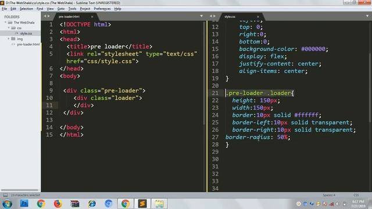This screenshot has width=372, height=209.
Task: Go to previous tab arrow in right pane
Action: coord(210,16)
